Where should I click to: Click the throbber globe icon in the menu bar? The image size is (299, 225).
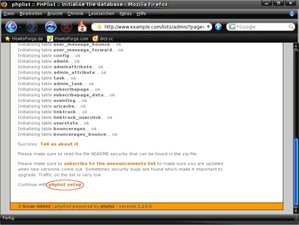tap(292, 14)
